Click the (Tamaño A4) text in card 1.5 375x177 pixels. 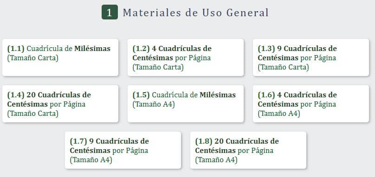tap(154, 104)
